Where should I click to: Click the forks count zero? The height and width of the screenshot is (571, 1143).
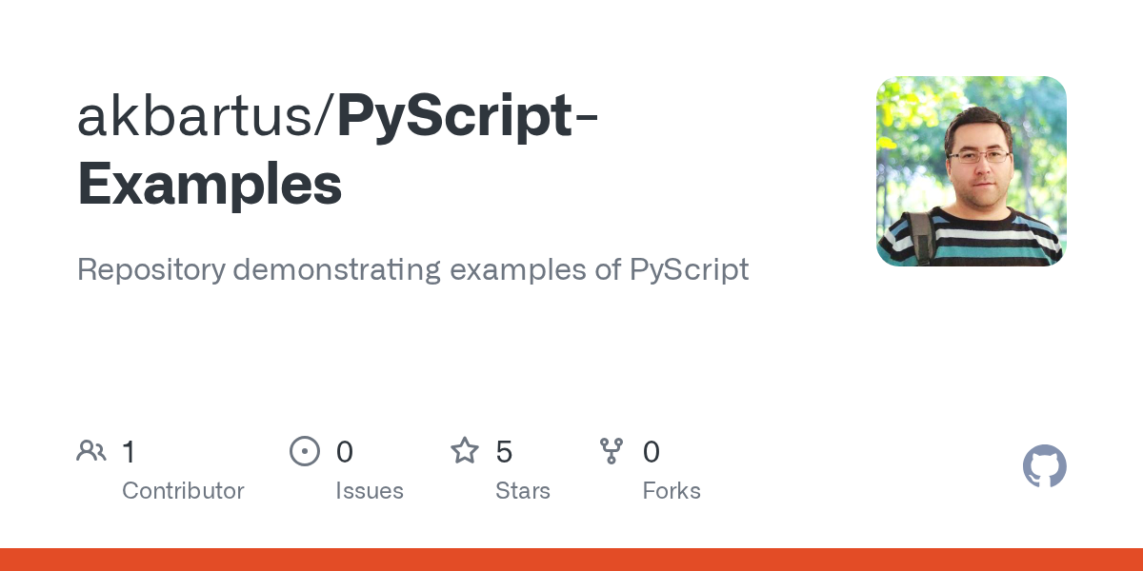tap(652, 452)
